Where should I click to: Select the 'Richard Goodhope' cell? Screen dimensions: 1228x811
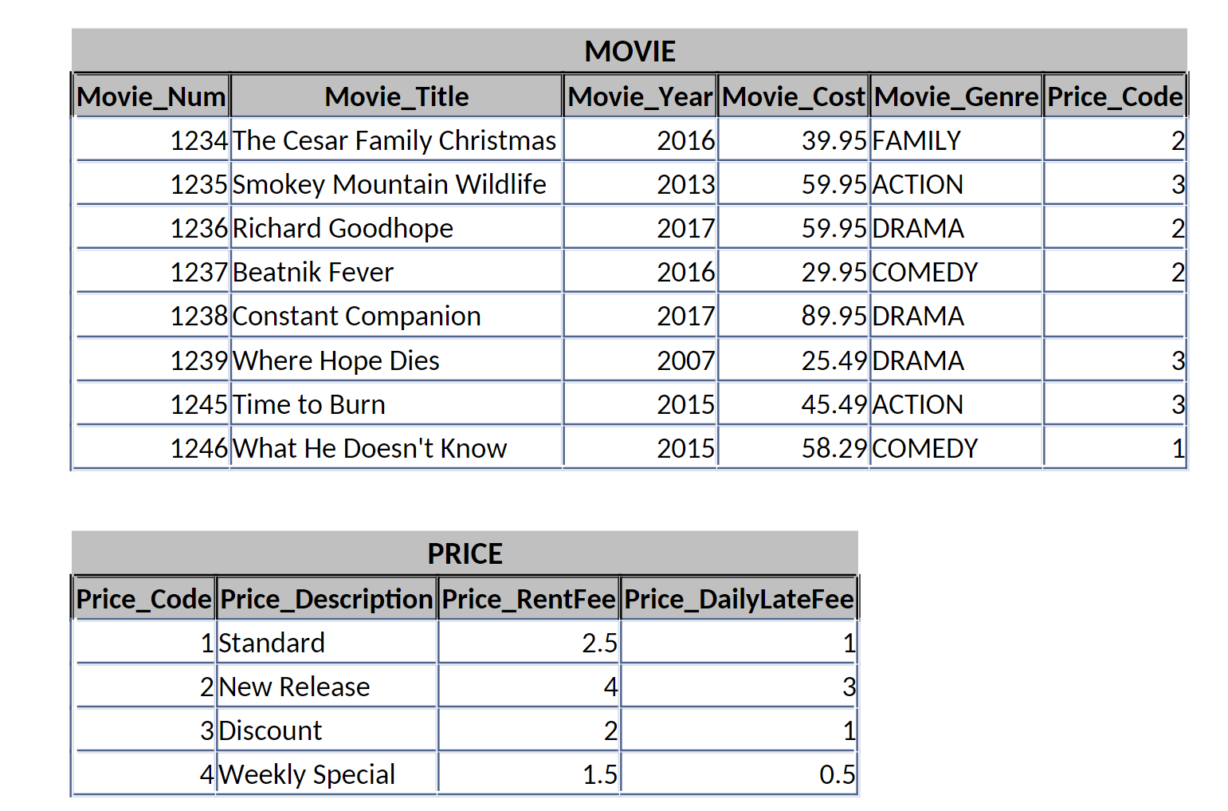[x=396, y=228]
